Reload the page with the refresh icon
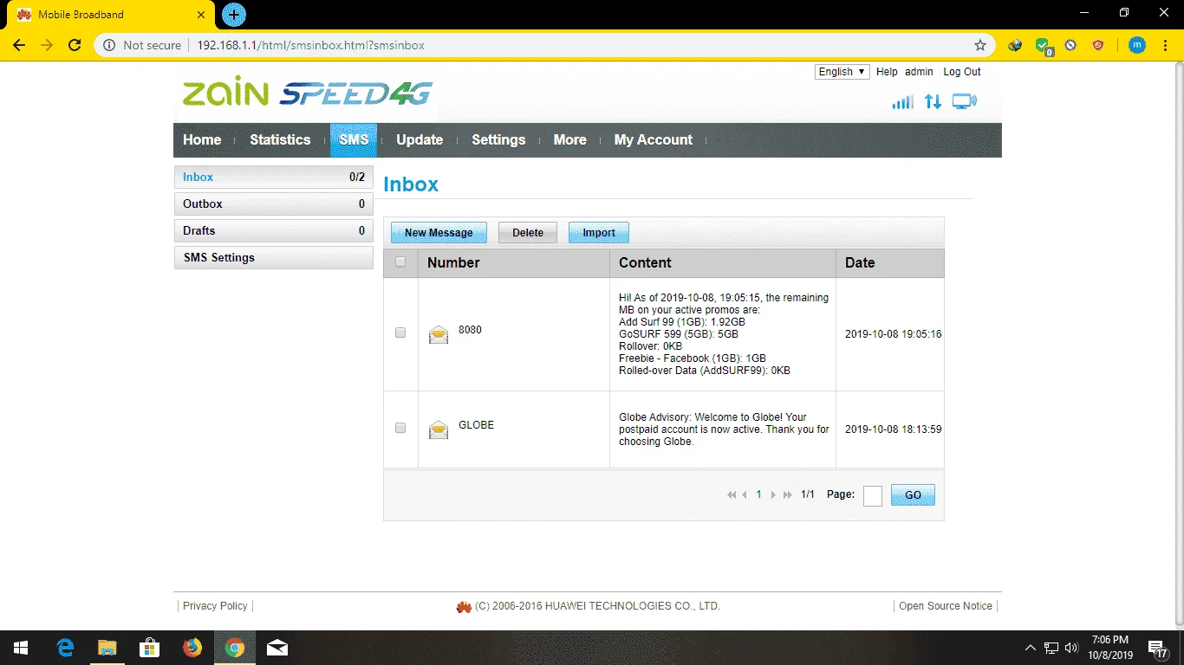 (x=75, y=45)
